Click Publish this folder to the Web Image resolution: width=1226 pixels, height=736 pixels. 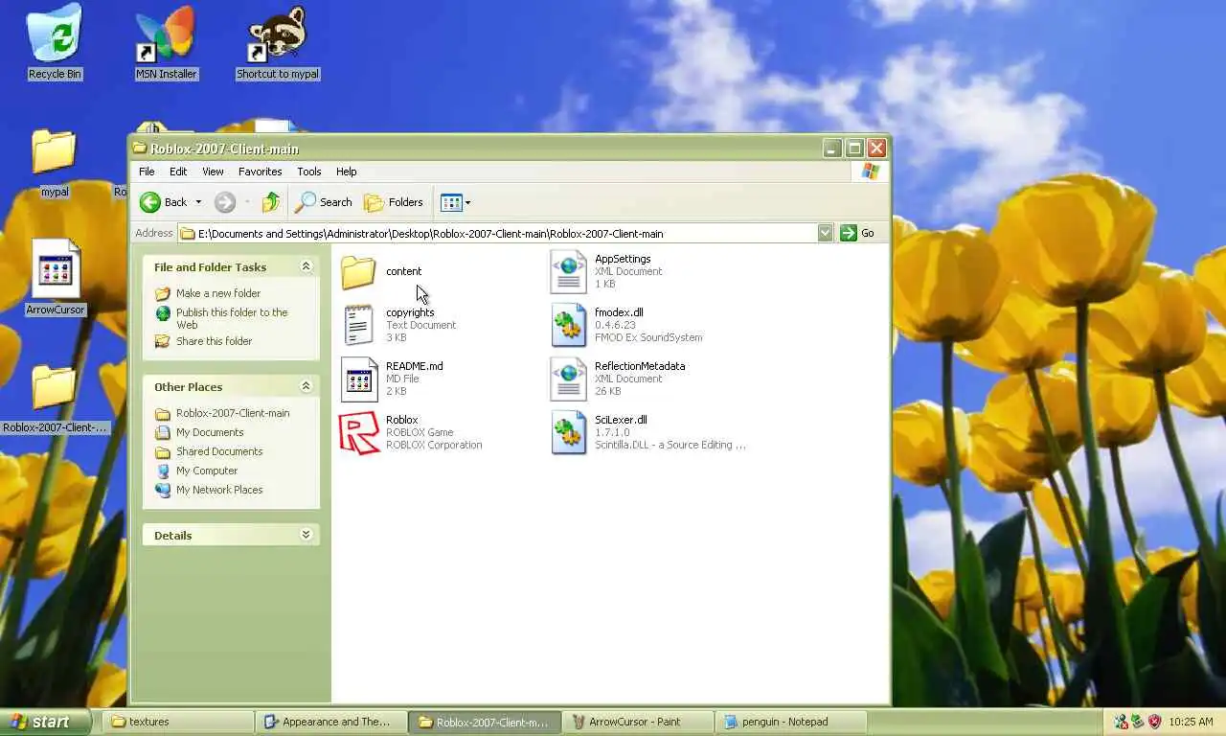232,318
